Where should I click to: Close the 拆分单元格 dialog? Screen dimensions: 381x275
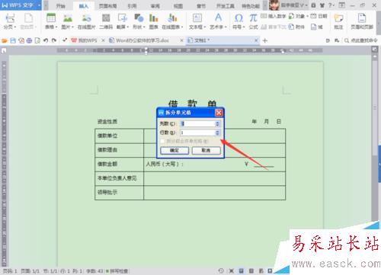(x=219, y=113)
